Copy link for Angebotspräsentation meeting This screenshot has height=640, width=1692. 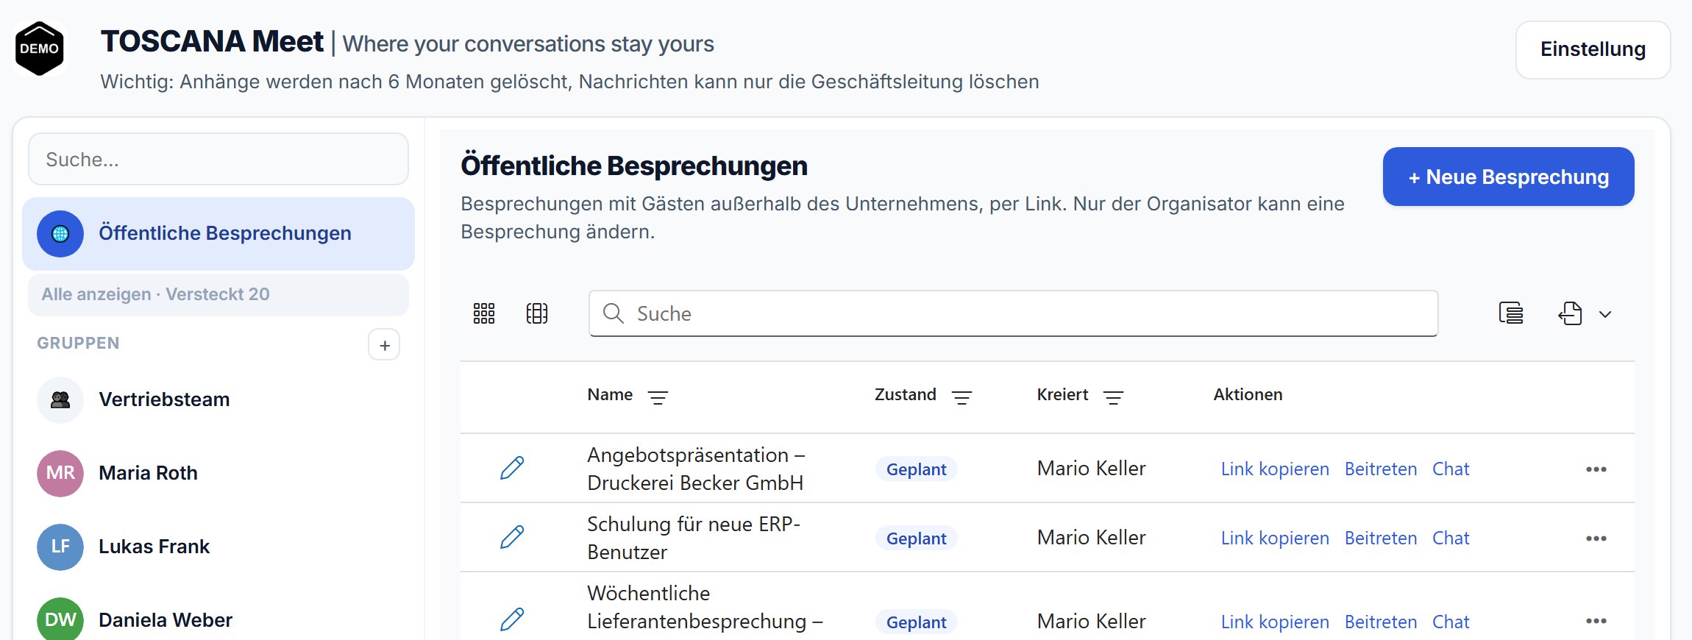pyautogui.click(x=1275, y=469)
